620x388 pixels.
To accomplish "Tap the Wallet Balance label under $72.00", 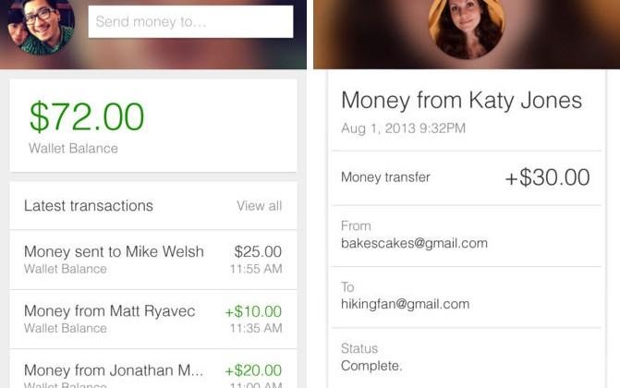I will point(74,149).
